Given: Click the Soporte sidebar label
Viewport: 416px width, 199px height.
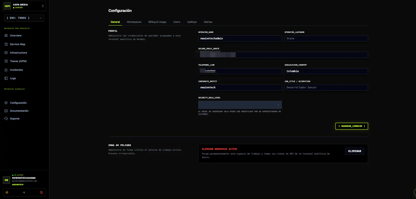Looking at the screenshot, I should [15, 119].
